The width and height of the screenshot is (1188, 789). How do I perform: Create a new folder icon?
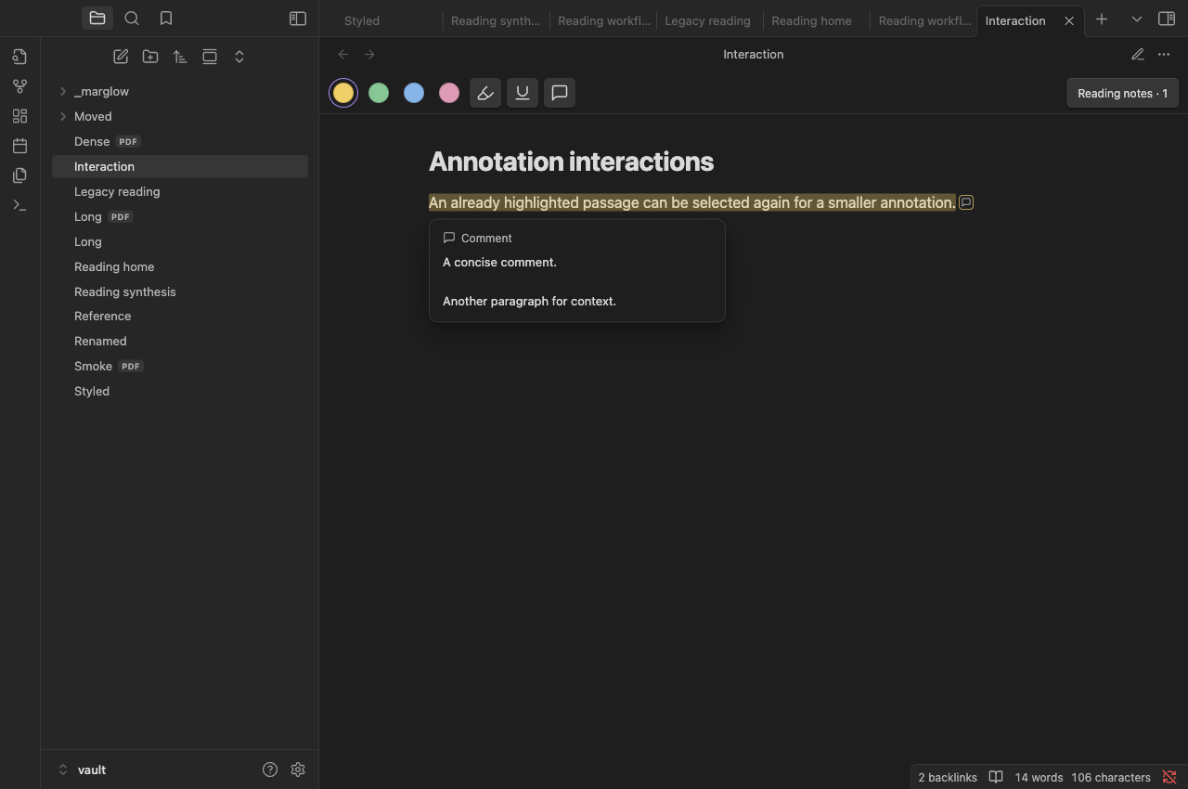coord(150,57)
